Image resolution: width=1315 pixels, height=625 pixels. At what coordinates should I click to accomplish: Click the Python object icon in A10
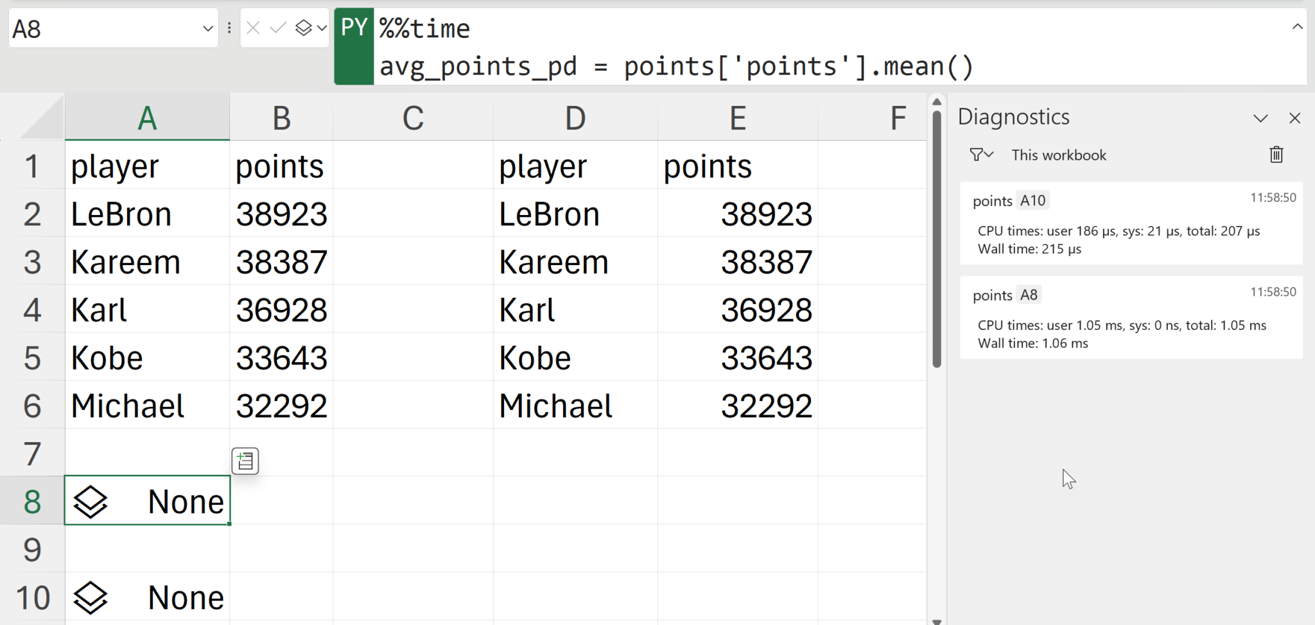click(x=91, y=597)
